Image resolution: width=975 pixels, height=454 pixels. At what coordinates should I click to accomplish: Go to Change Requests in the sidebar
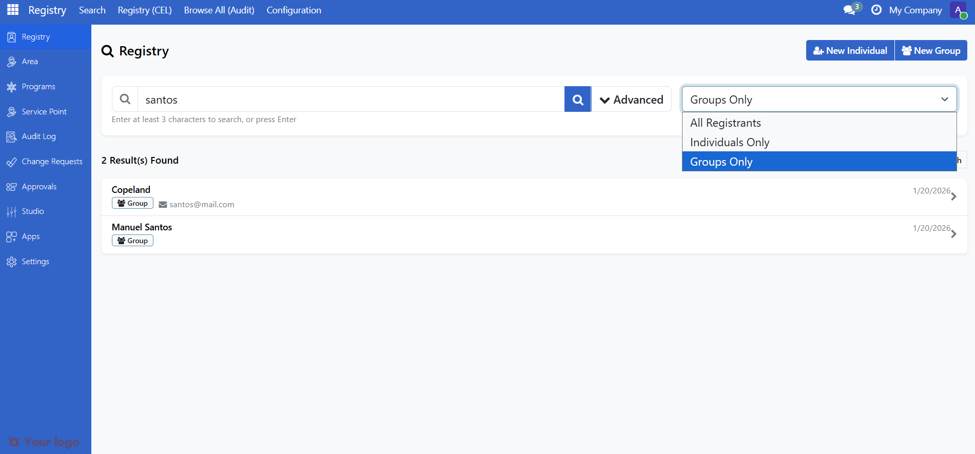[x=46, y=162]
